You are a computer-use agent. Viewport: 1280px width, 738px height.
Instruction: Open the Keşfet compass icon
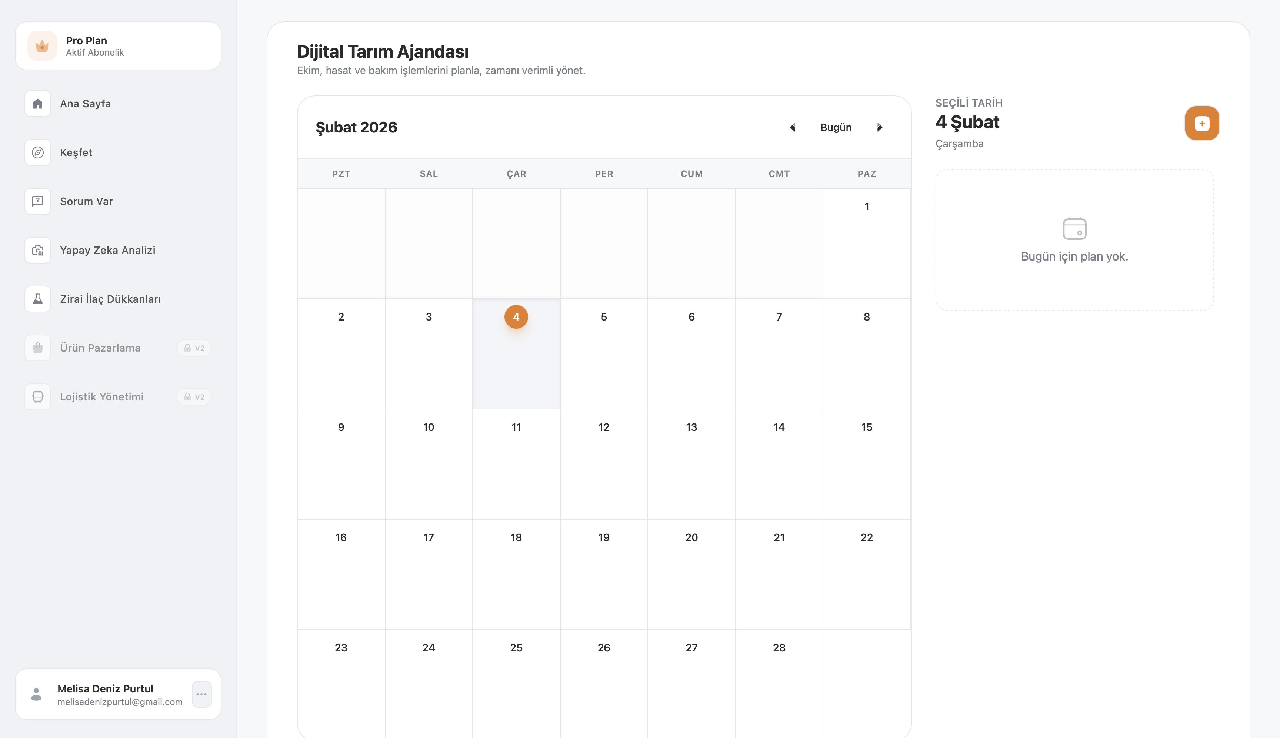pyautogui.click(x=37, y=152)
